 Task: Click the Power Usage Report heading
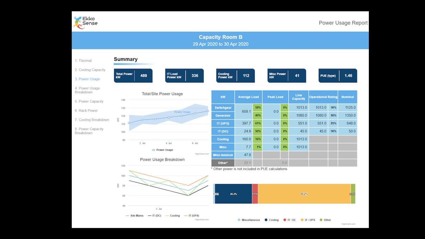343,23
